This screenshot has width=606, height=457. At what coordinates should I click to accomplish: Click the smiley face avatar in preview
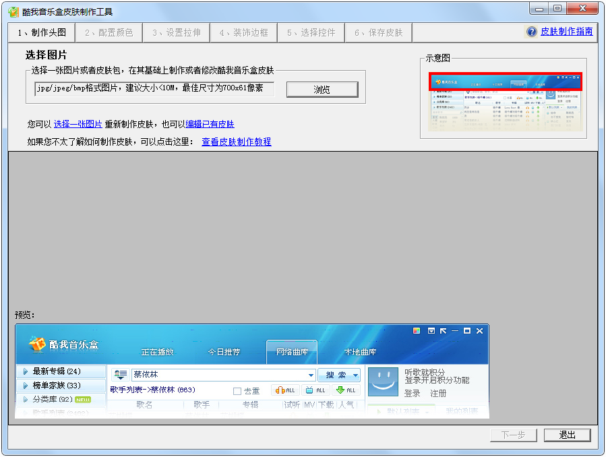coord(383,382)
